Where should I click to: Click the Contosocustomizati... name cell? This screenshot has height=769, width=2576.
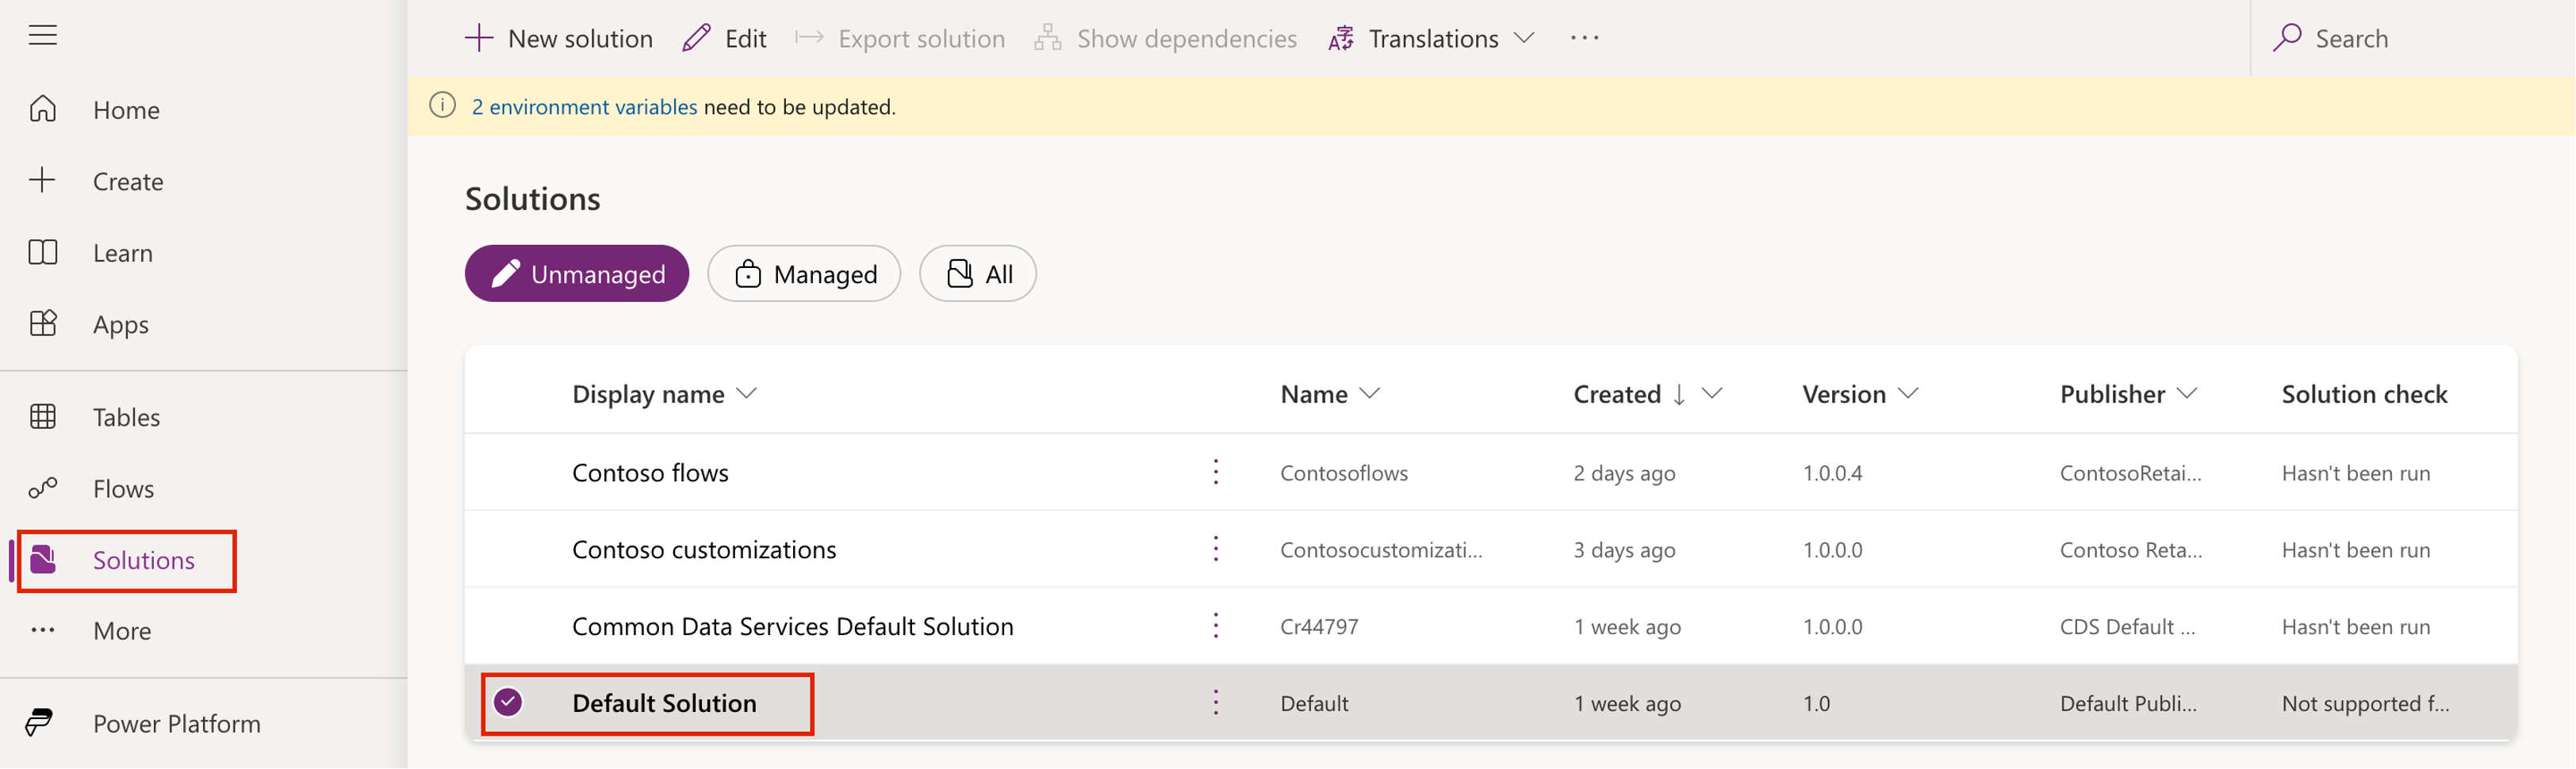pyautogui.click(x=1381, y=550)
